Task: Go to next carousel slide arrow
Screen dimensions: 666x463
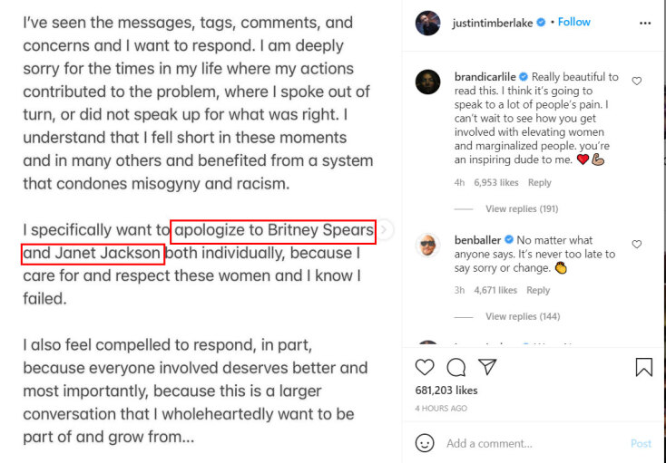Action: [385, 230]
